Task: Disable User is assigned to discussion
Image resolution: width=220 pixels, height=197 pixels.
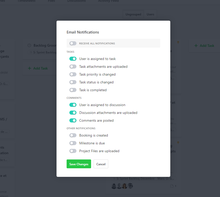Action: (73, 105)
